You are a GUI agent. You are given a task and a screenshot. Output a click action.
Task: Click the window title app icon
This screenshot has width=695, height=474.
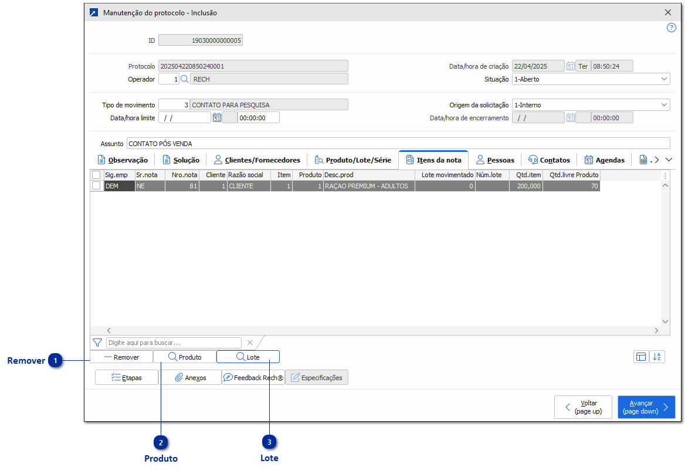click(x=93, y=12)
